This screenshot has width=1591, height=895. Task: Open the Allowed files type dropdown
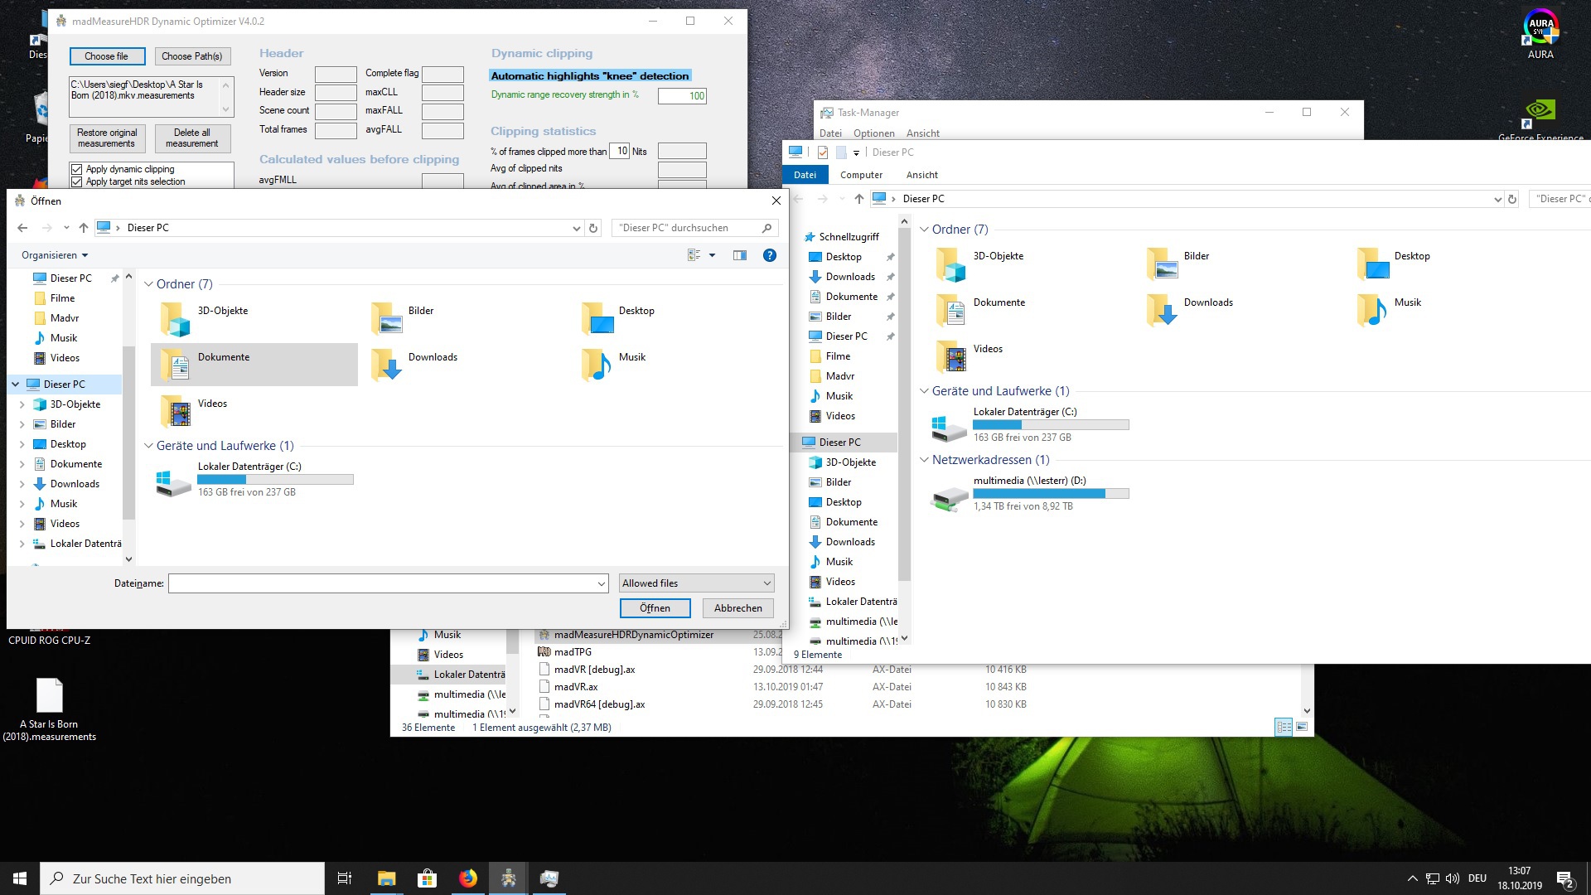click(x=696, y=583)
